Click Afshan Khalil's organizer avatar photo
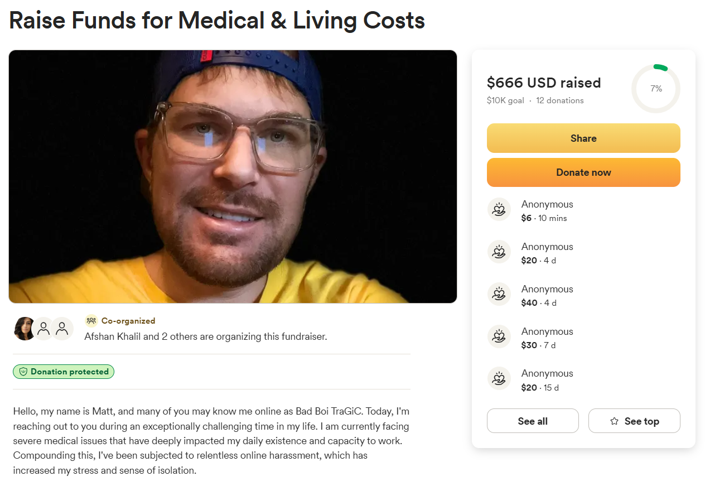The height and width of the screenshot is (481, 705). (x=25, y=329)
